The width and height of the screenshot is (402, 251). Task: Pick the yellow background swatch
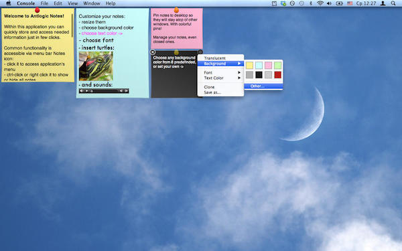point(249,66)
